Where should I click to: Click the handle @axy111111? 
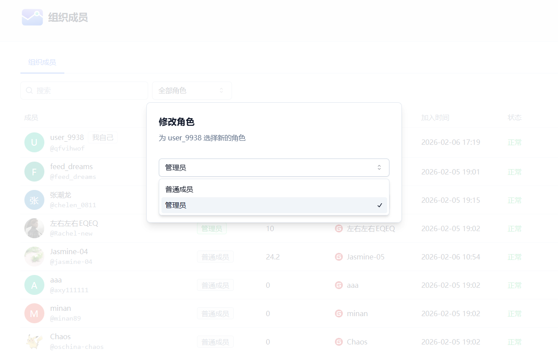click(x=69, y=290)
